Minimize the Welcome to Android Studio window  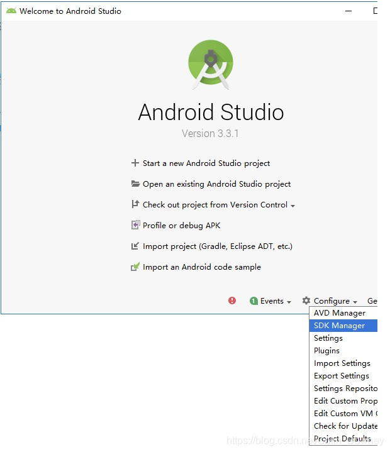tap(348, 11)
